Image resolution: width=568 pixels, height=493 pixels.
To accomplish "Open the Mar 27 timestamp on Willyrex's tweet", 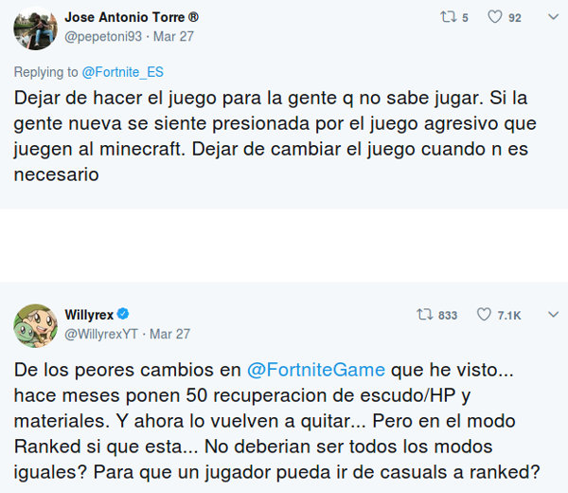I will [x=170, y=334].
